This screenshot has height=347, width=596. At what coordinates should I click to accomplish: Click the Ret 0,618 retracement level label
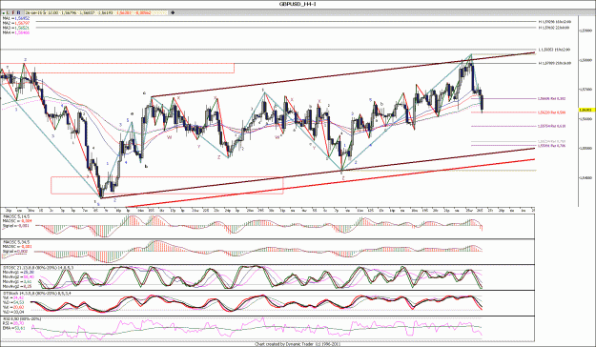click(552, 126)
